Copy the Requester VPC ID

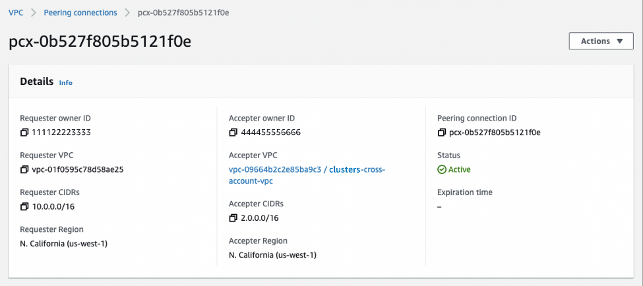[x=24, y=169]
